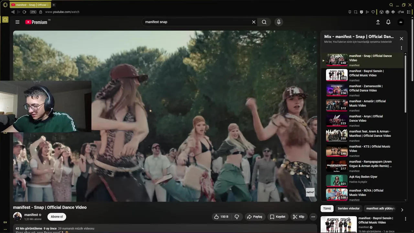The width and height of the screenshot is (414, 233).
Task: Click the www.youtube.com/watch address field
Action: tap(62, 12)
